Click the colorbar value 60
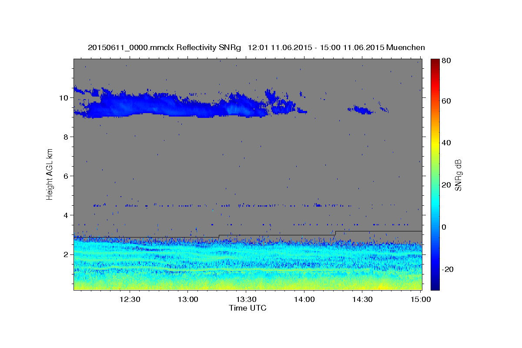Viewport: 522px width, 348px height. (446, 101)
